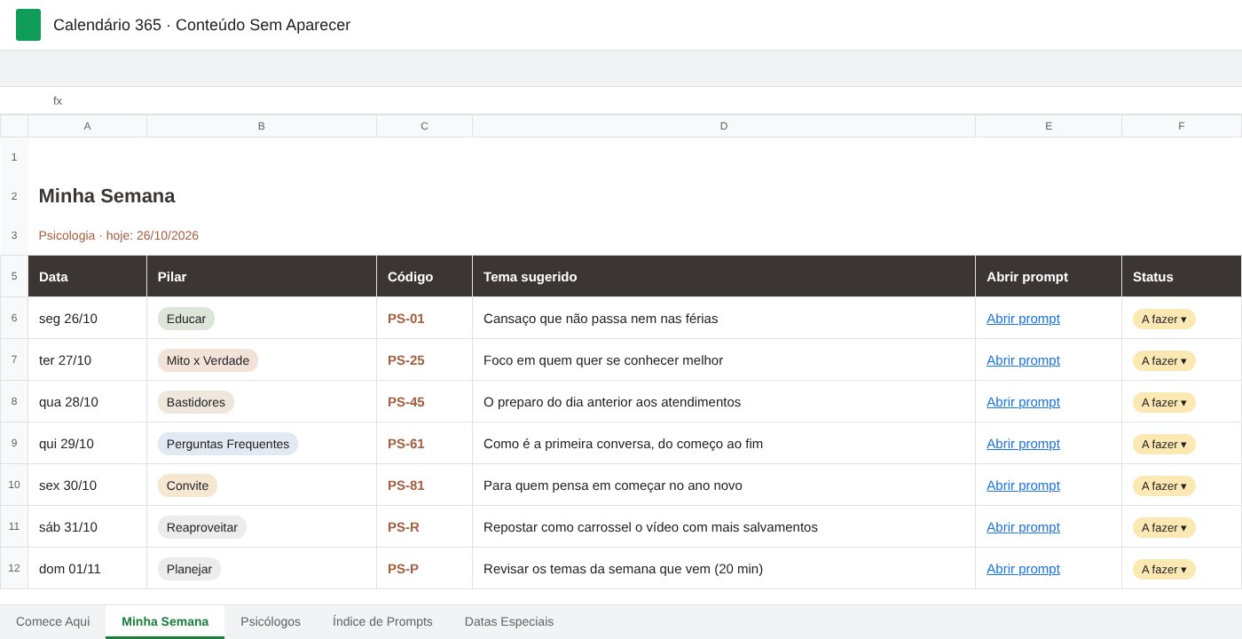Click the Convite pillar chip
The height and width of the screenshot is (639, 1242).
(x=187, y=485)
